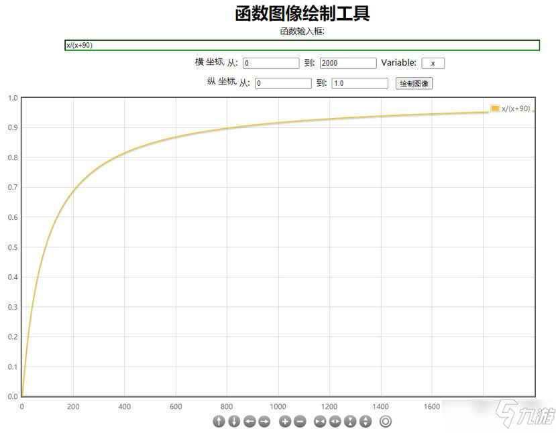Click the vertical expand icon
Screen dimensions: 556x433
point(366,422)
